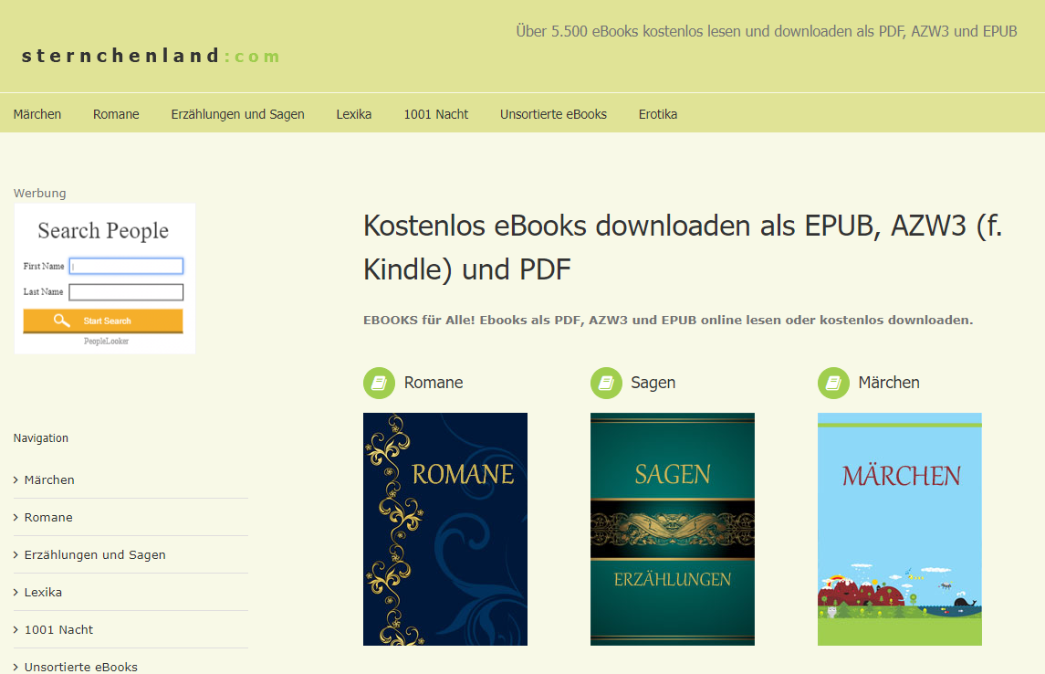
Task: Click the magnifier icon in Start Search button
Action: (62, 321)
